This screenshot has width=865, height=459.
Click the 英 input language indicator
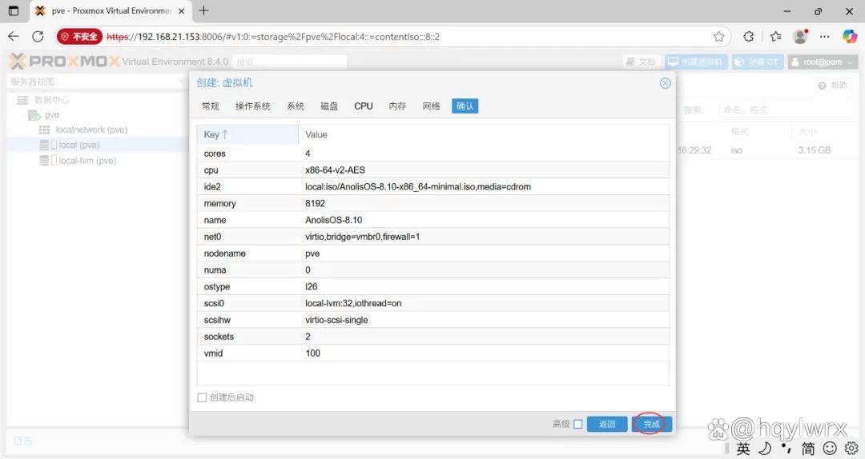(743, 449)
